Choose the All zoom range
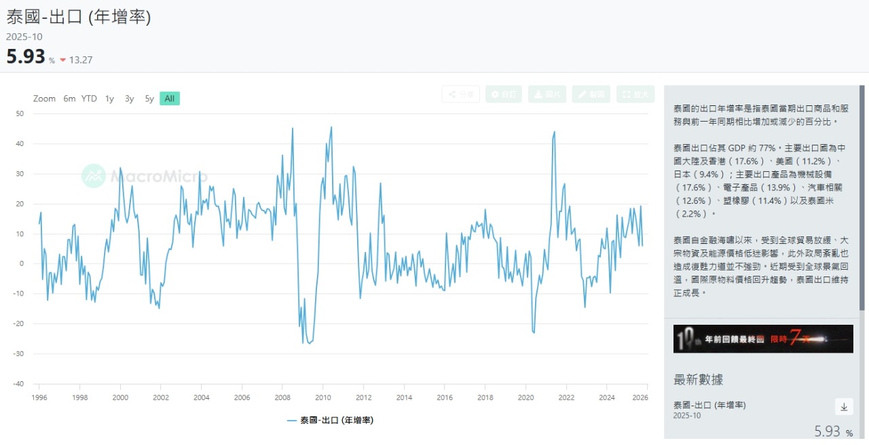 coord(170,99)
